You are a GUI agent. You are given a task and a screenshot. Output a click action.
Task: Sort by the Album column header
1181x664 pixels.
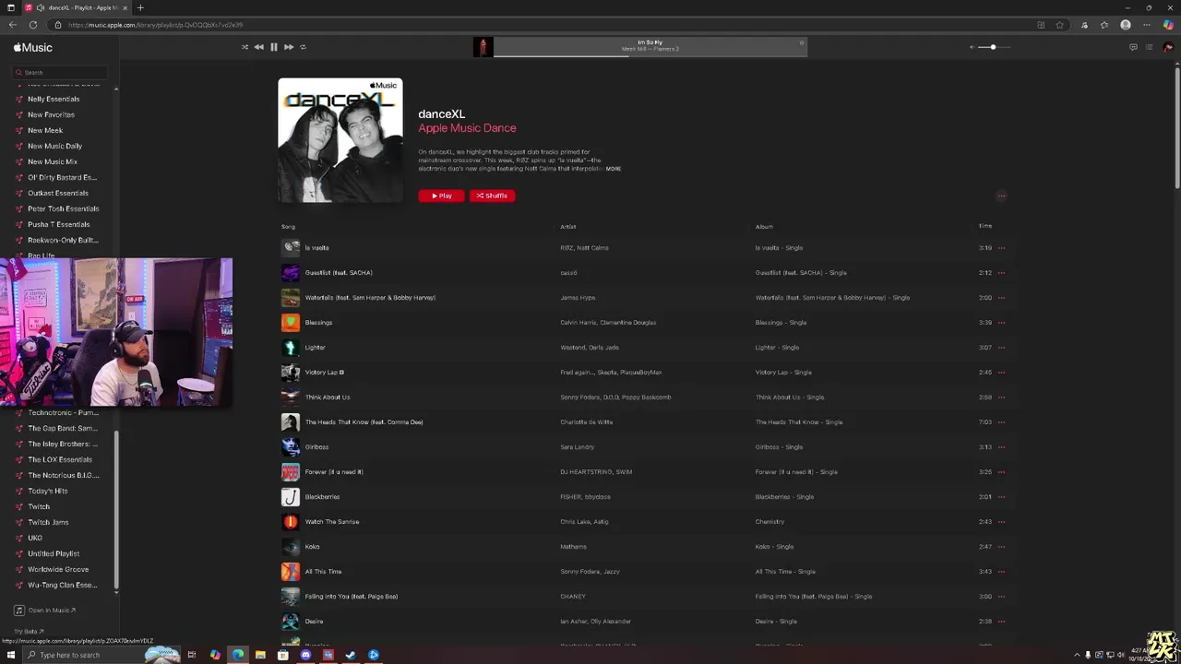tap(764, 227)
